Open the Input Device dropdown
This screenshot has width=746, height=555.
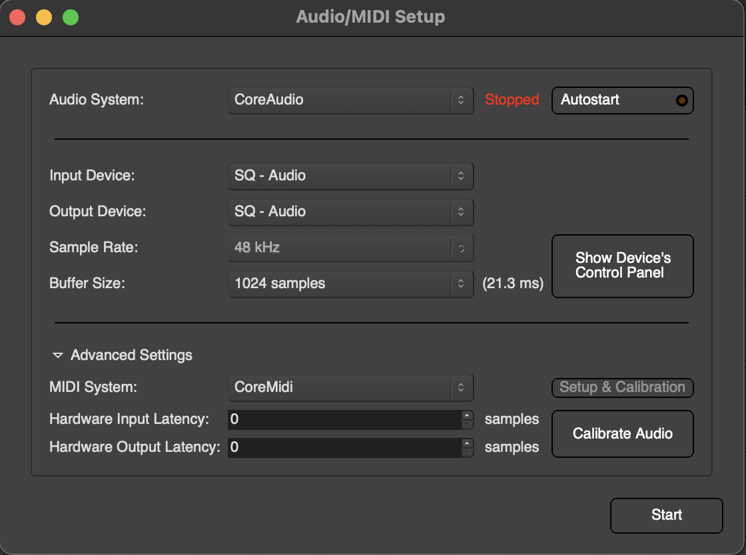point(350,176)
